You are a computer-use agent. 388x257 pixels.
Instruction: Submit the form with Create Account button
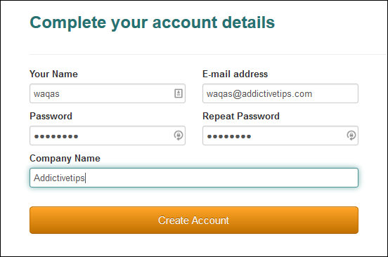click(194, 220)
